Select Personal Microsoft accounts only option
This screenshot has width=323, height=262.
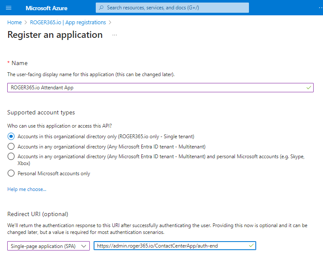(x=11, y=174)
